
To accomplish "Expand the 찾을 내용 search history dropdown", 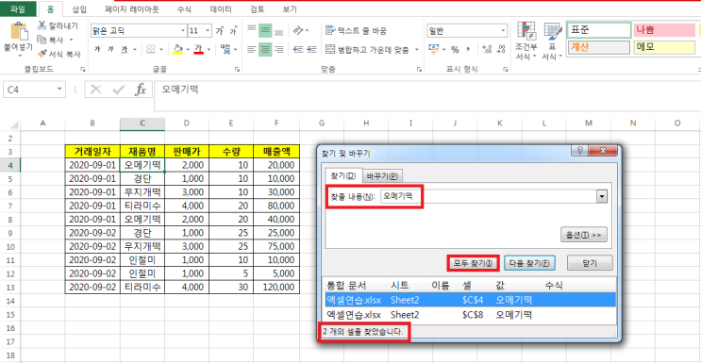I will pos(602,197).
